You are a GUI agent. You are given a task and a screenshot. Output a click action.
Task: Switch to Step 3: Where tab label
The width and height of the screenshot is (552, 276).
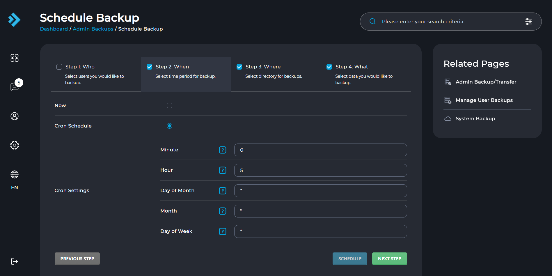(263, 67)
